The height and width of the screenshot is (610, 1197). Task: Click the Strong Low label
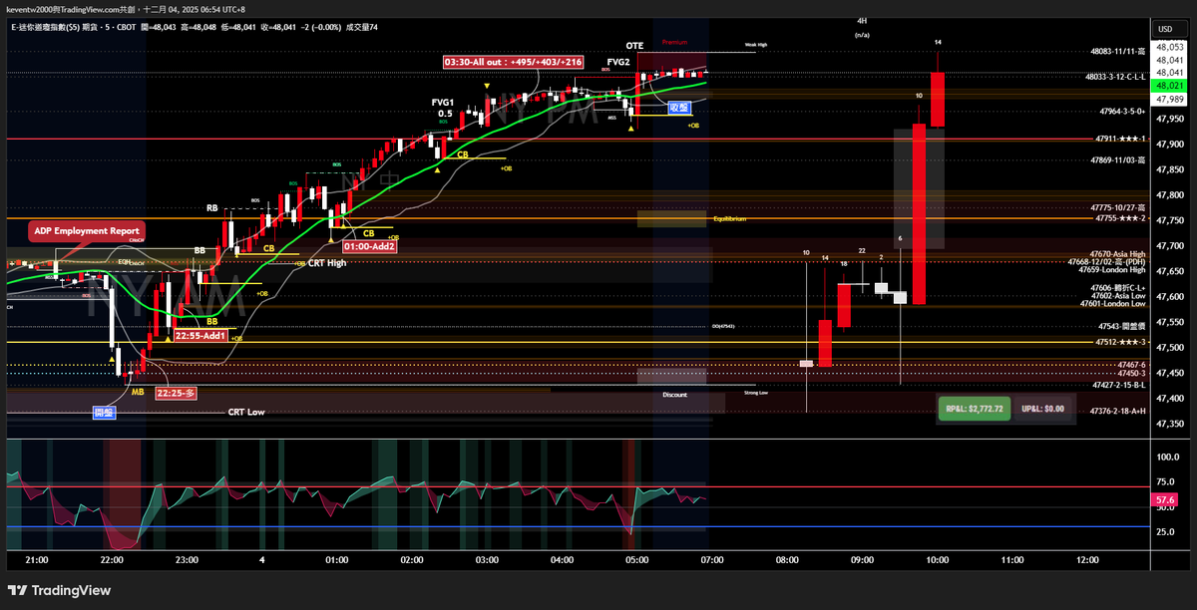(x=756, y=393)
